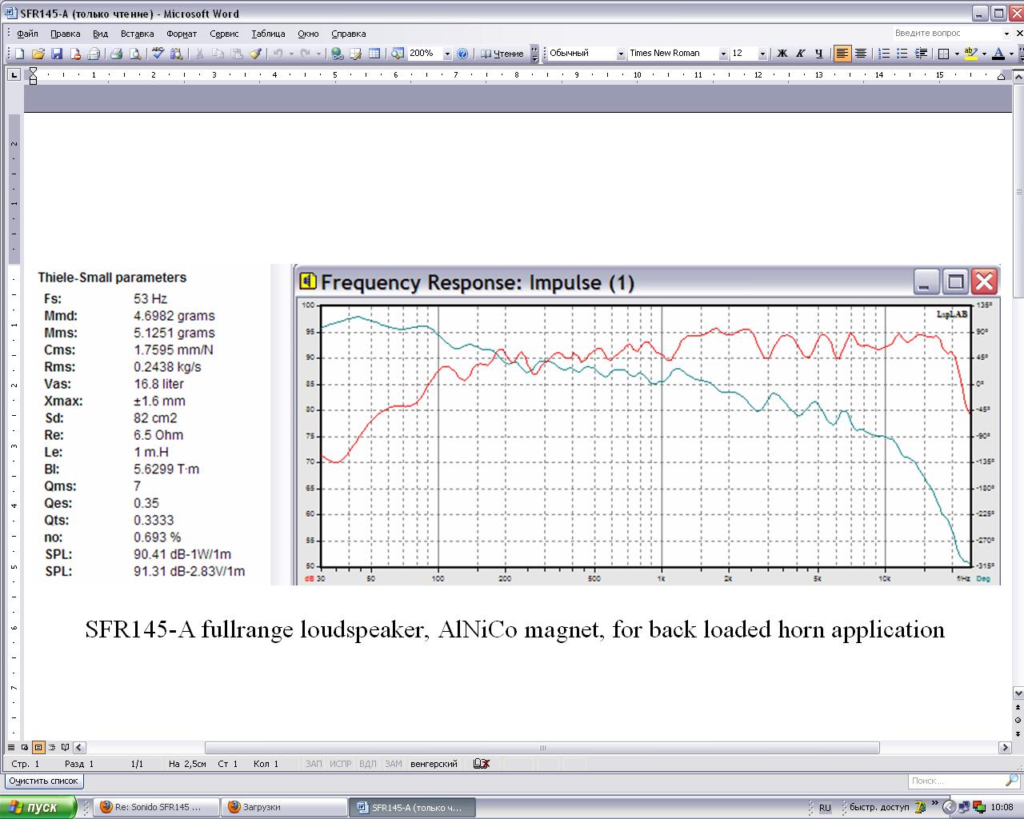This screenshot has height=819, width=1024.
Task: Click the taskbar clock 10:08
Action: point(1002,808)
